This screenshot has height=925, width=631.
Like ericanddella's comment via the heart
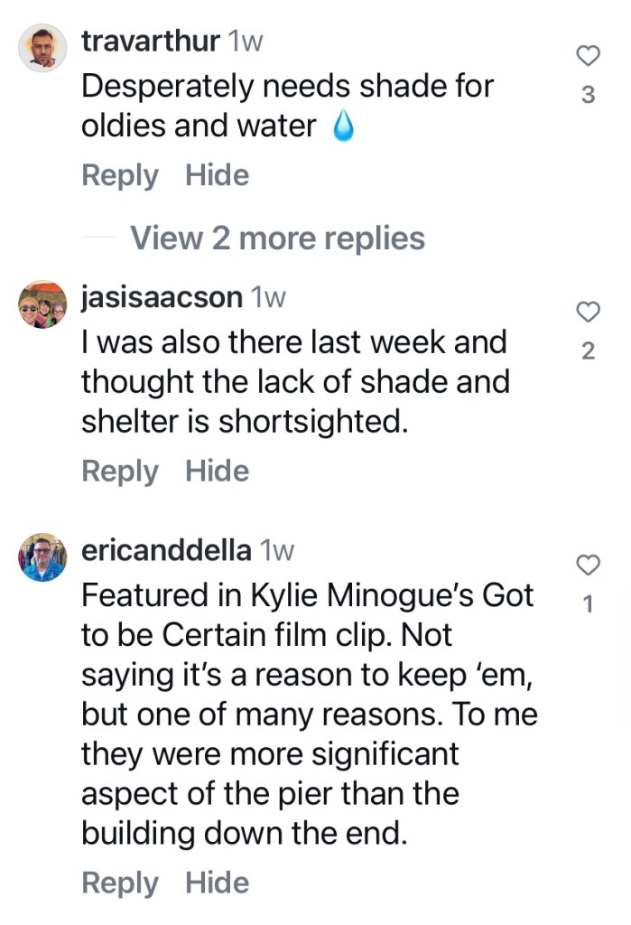tap(588, 566)
